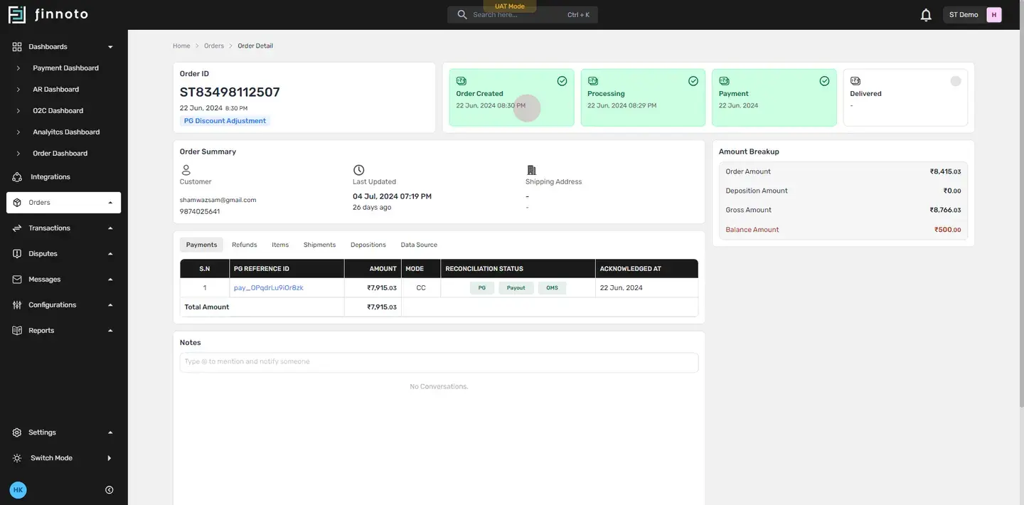This screenshot has width=1024, height=505.
Task: Click the PG reconciliation badge
Action: (482, 288)
